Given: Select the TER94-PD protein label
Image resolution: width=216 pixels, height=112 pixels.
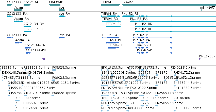Looking at the screenshot, I should (x=116, y=45).
